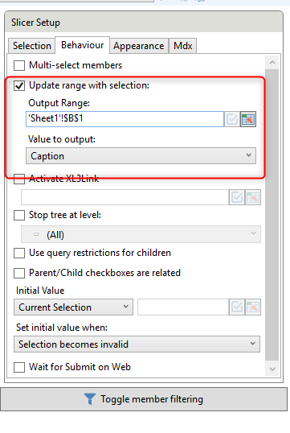Uncheck Update range with selection
The image size is (290, 433).
[x=19, y=85]
